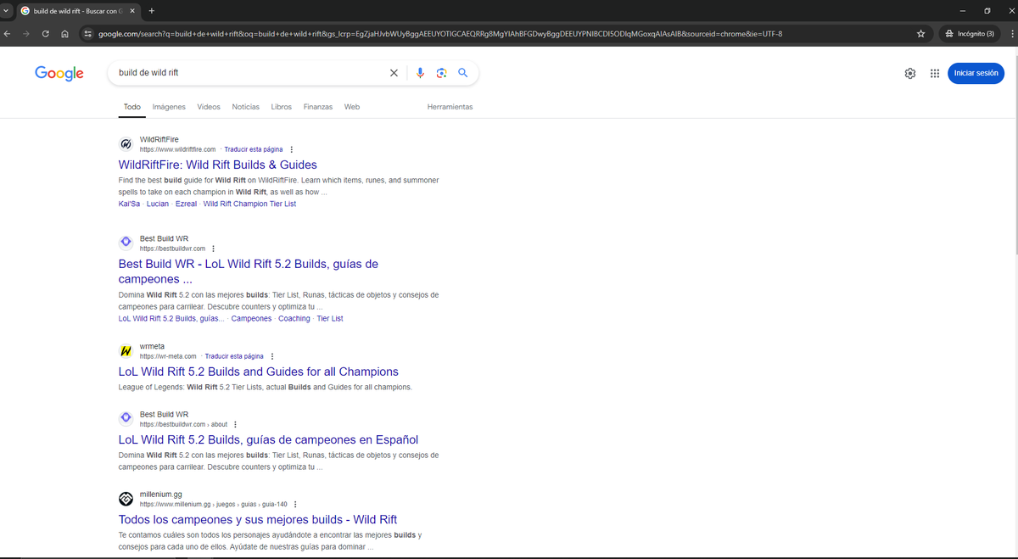Reload the page
This screenshot has width=1018, height=559.
pos(46,34)
